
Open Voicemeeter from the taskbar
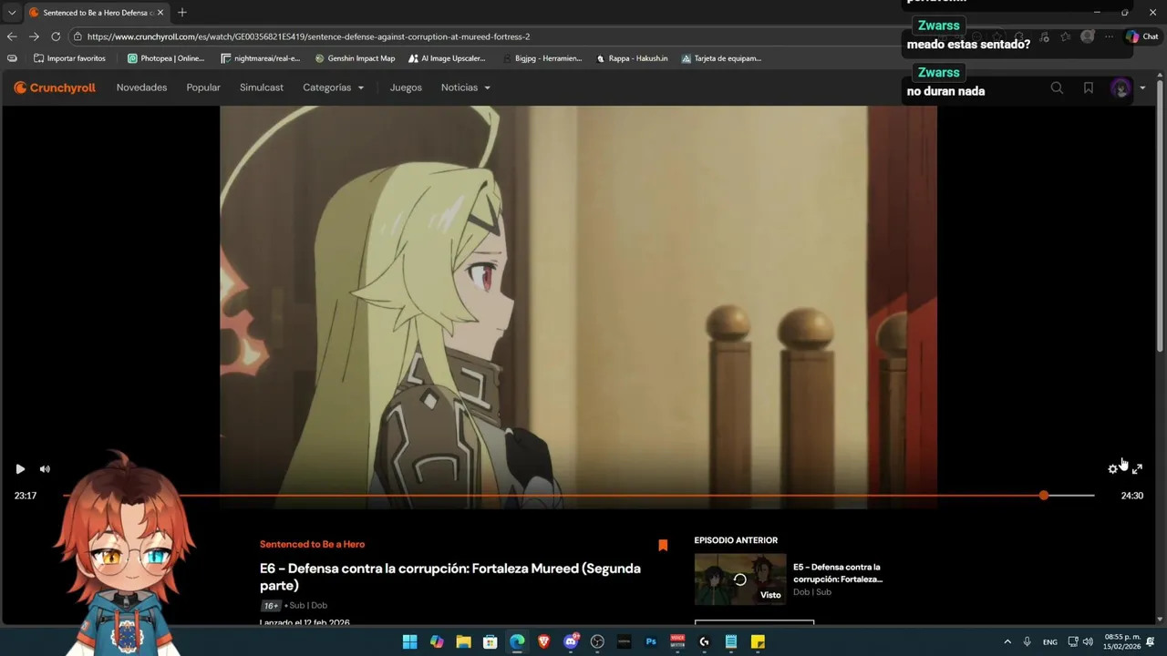pyautogui.click(x=677, y=641)
